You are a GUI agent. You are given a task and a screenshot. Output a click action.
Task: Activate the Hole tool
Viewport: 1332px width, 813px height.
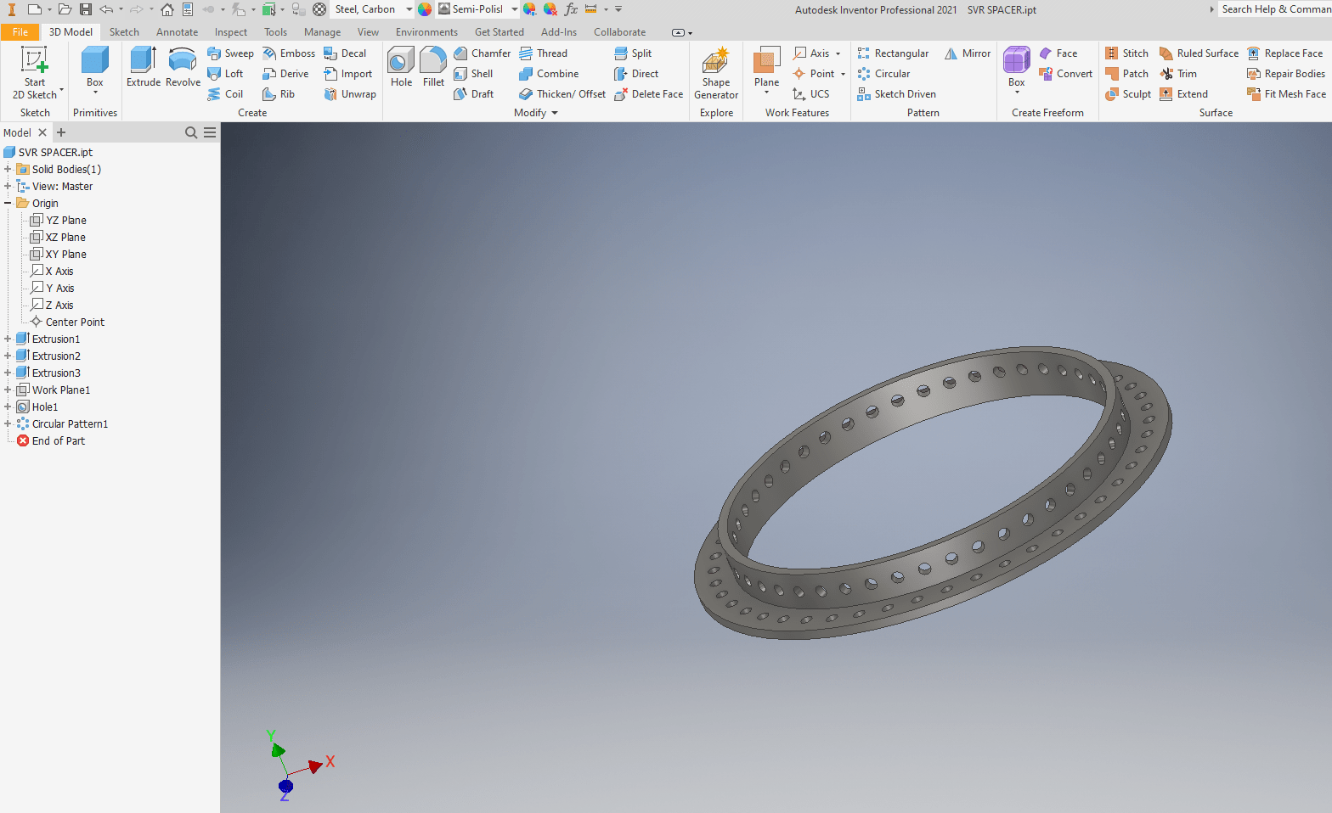pos(401,67)
